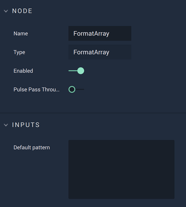The height and width of the screenshot is (207, 186).
Task: Click the hollow ring knob of Pulse toggle
Action: (72, 89)
